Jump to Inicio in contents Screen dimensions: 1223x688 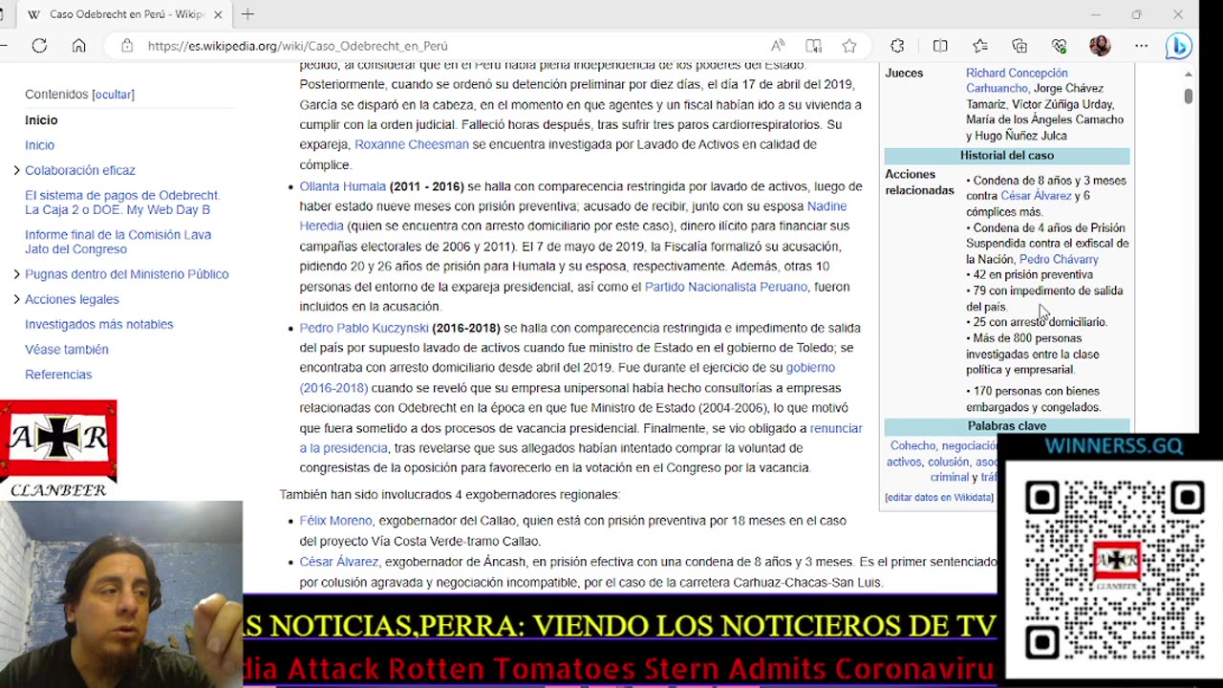[39, 145]
